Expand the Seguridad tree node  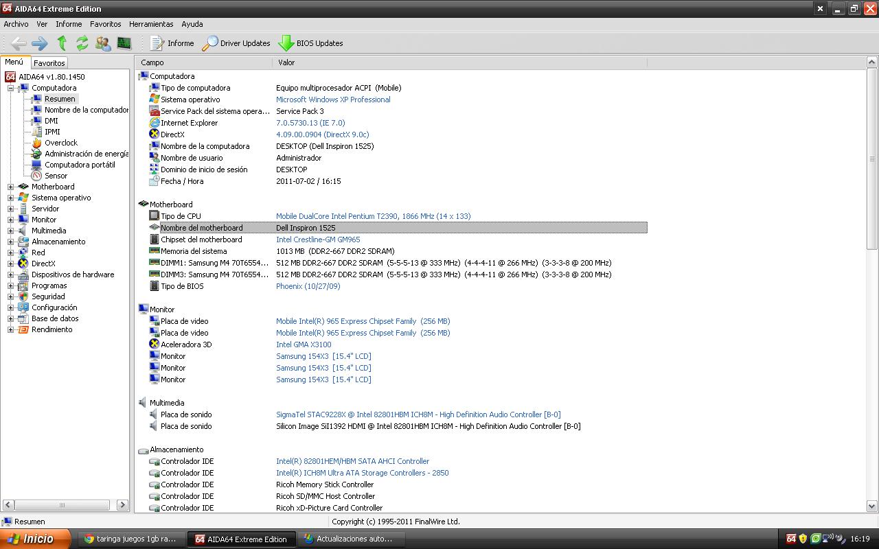click(x=10, y=296)
